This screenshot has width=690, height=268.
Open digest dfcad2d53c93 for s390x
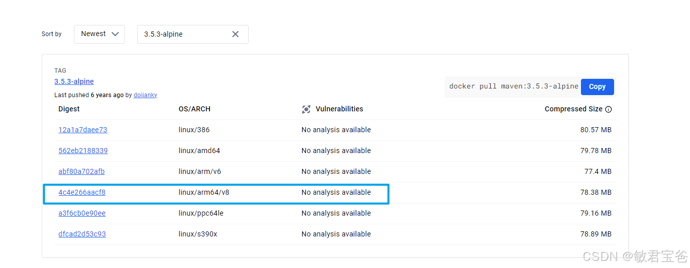point(82,234)
